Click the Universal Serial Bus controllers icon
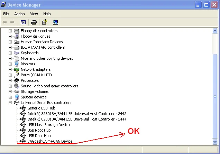This screenshot has height=154, width=220. tap(17, 103)
